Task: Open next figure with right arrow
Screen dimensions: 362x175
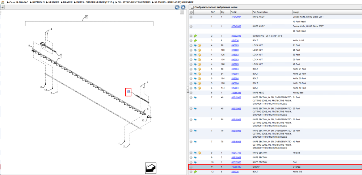Action: (183, 7)
